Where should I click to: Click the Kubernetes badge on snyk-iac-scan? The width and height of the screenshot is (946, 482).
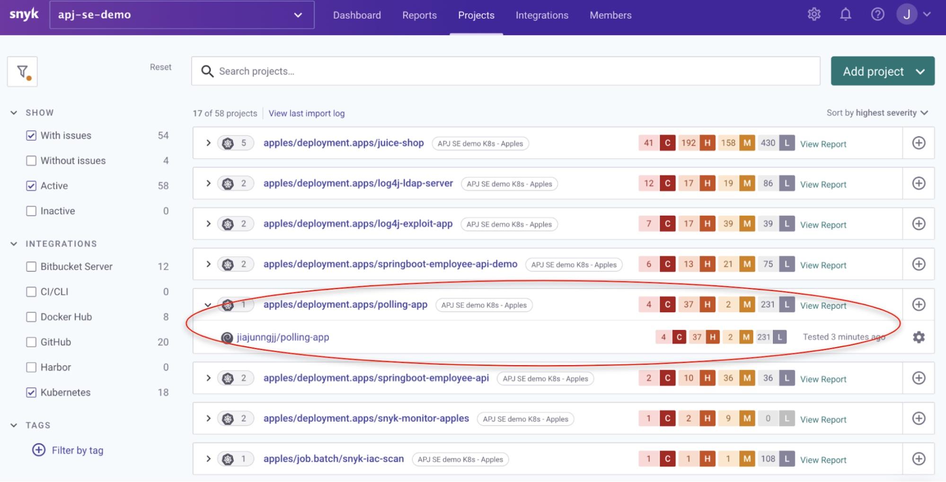[x=235, y=459]
